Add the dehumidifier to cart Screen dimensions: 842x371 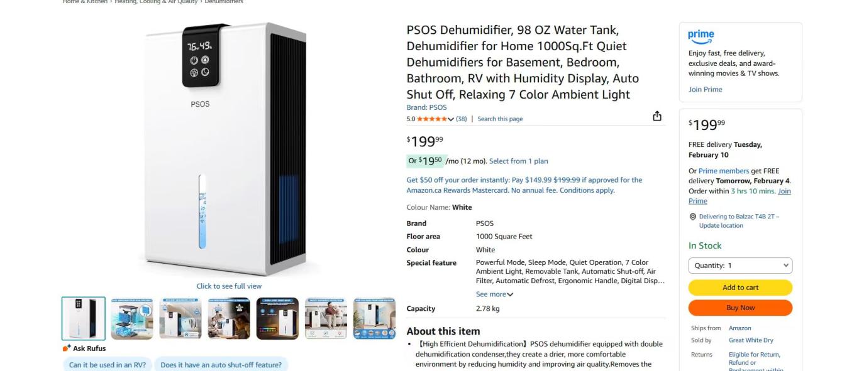(x=740, y=288)
